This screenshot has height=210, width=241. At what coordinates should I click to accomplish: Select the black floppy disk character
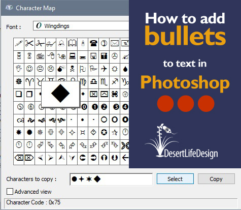pos(104,56)
